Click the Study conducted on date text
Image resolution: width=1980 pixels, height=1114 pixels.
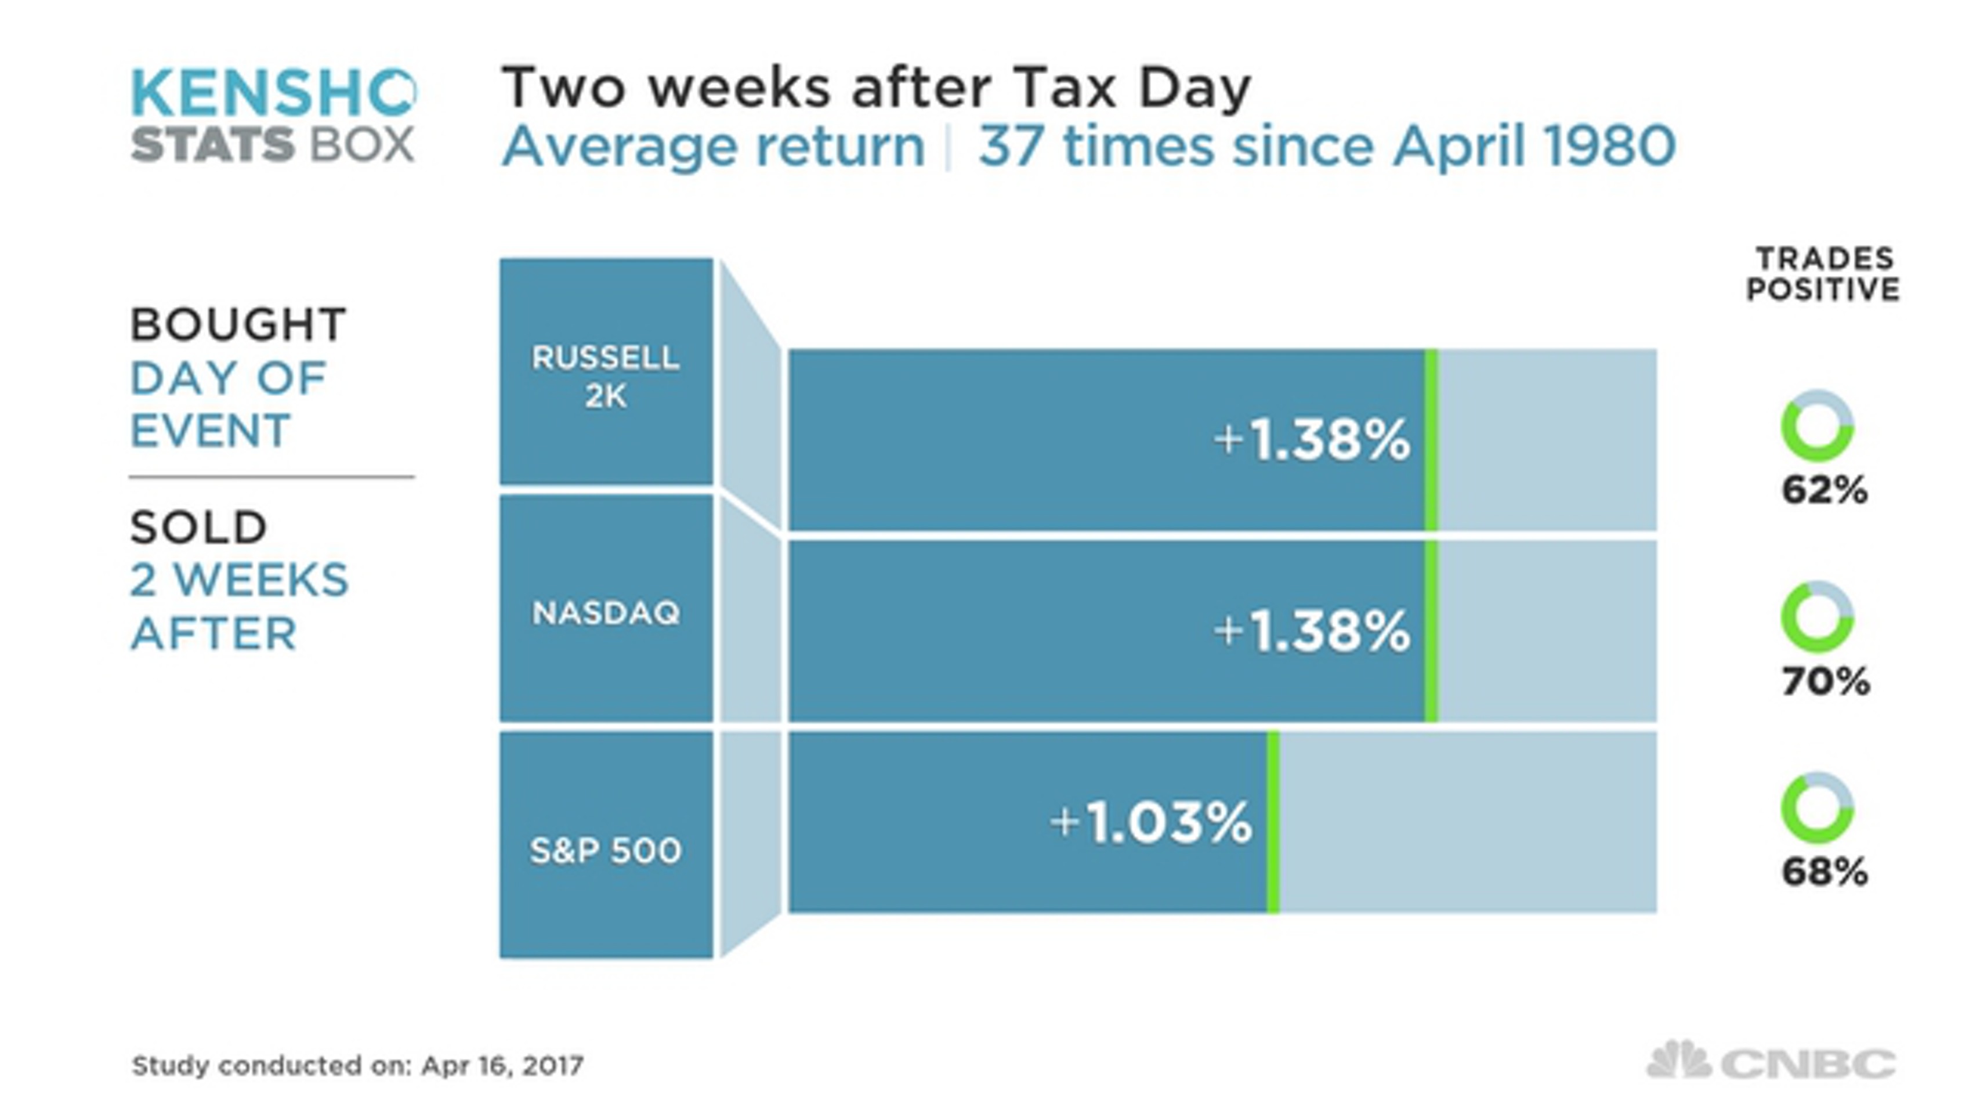[357, 1066]
